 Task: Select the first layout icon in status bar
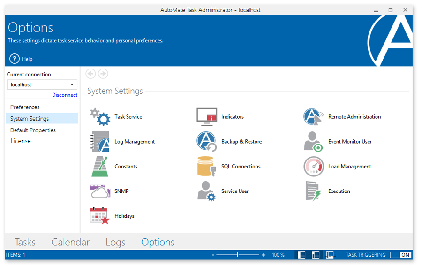coord(301,255)
